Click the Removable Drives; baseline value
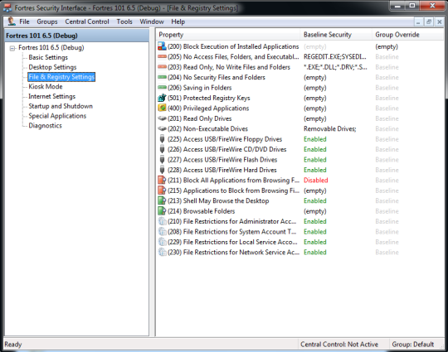Image resolution: width=448 pixels, height=352 pixels. click(x=329, y=128)
